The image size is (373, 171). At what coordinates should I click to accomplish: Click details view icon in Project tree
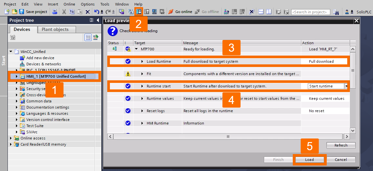(88, 37)
